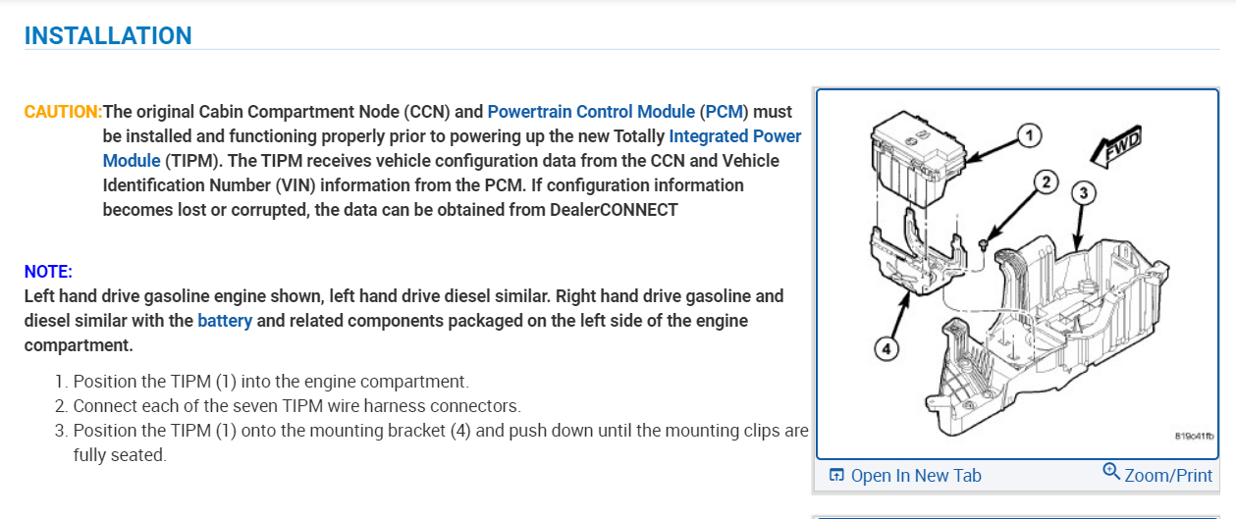
Task: Click callout number 1 in the diagram
Action: pos(1027,135)
